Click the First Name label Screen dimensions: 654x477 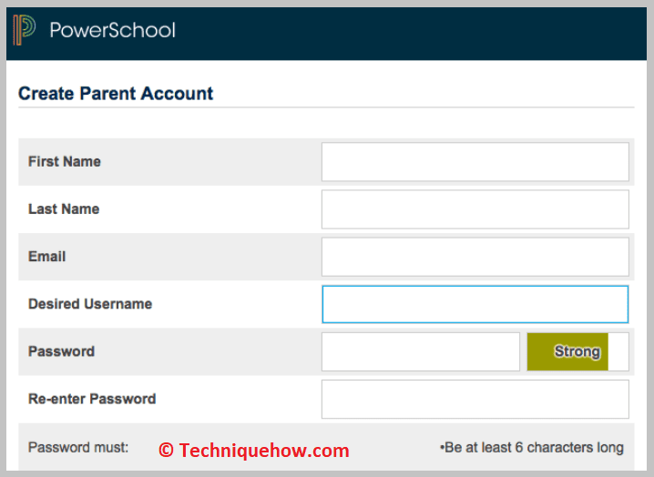click(65, 162)
